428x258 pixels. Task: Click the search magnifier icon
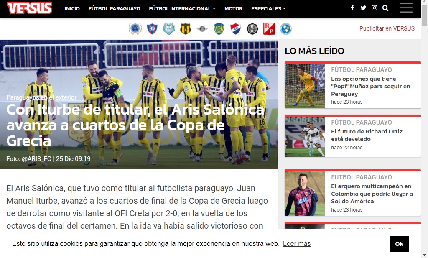pos(385,8)
